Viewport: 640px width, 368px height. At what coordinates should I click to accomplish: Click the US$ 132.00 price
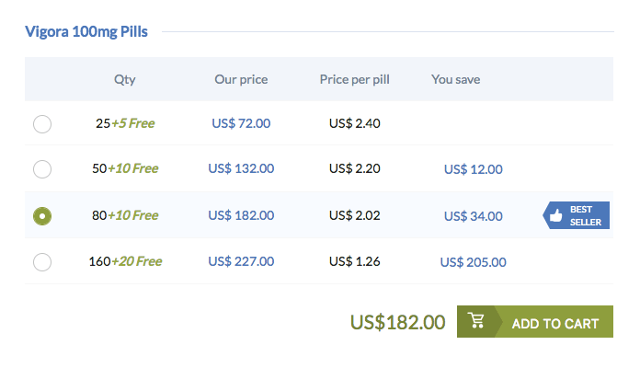tap(241, 168)
